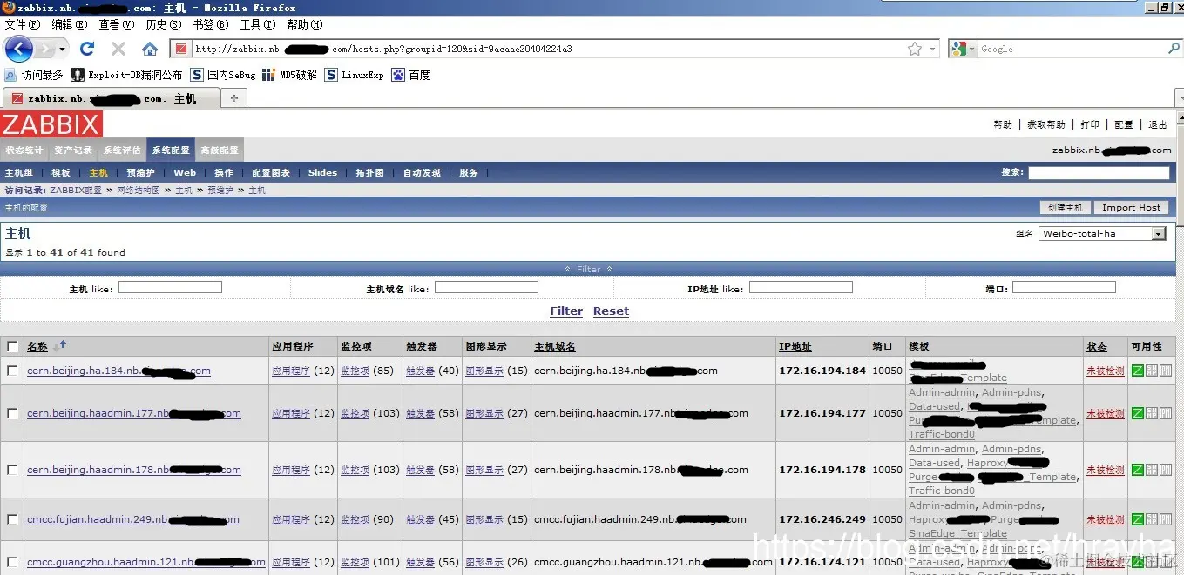1184x575 pixels.
Task: Click 未被检测 status for cmcc.fujian.haadmin.249
Action: point(1105,519)
